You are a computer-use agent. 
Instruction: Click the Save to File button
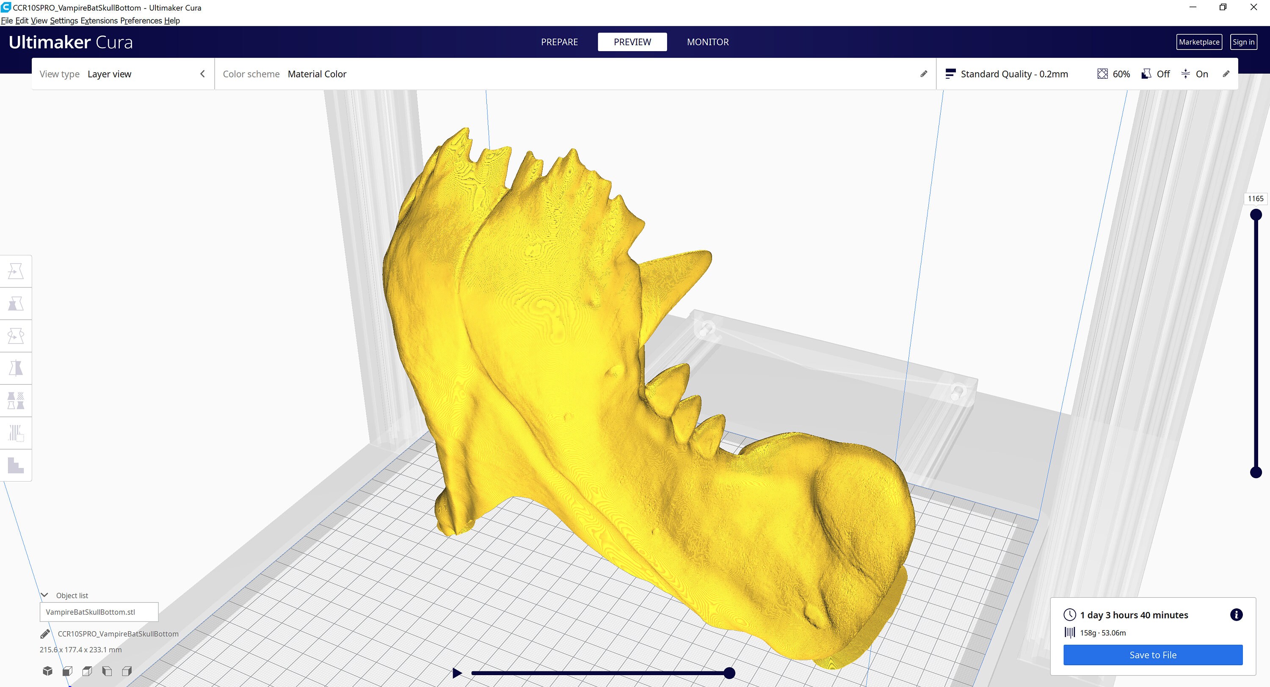click(1153, 655)
